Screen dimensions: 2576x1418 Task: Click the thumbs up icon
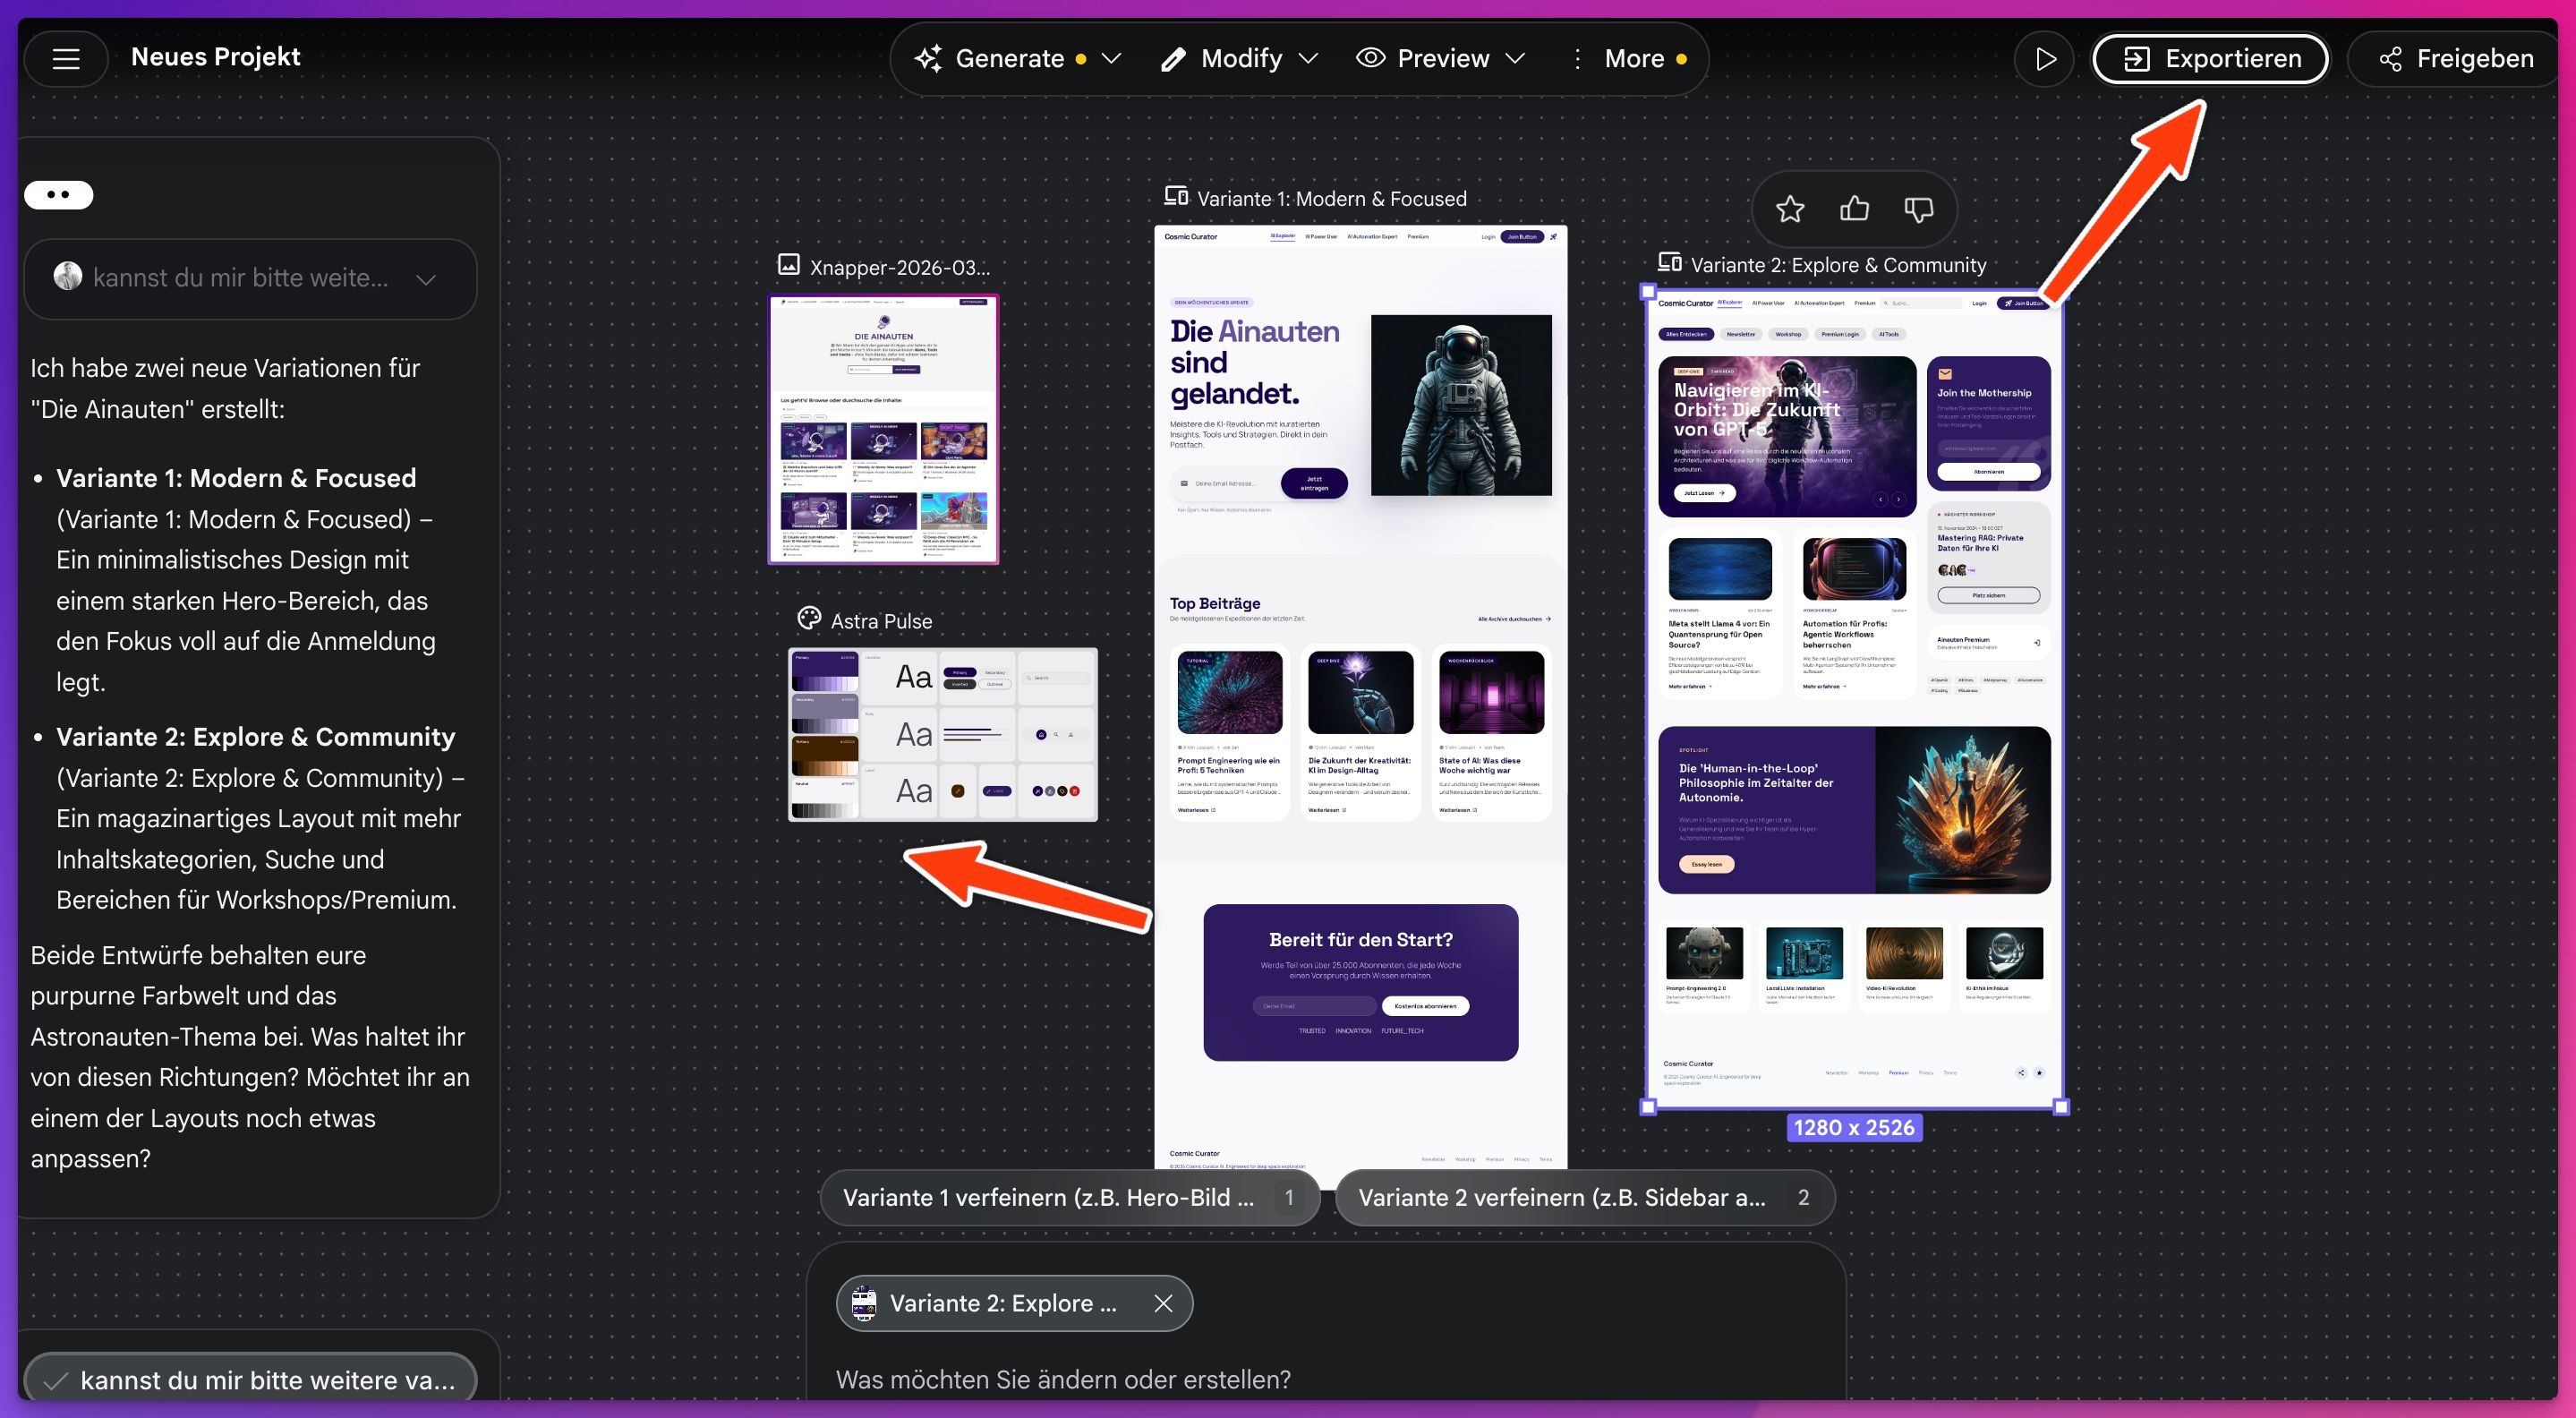[1854, 208]
